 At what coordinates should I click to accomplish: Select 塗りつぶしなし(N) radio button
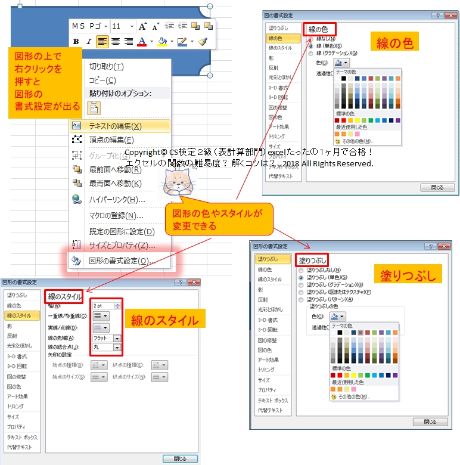pyautogui.click(x=301, y=270)
